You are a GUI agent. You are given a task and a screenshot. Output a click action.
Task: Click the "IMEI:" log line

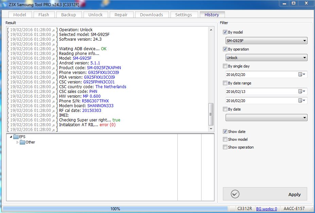click(x=64, y=115)
